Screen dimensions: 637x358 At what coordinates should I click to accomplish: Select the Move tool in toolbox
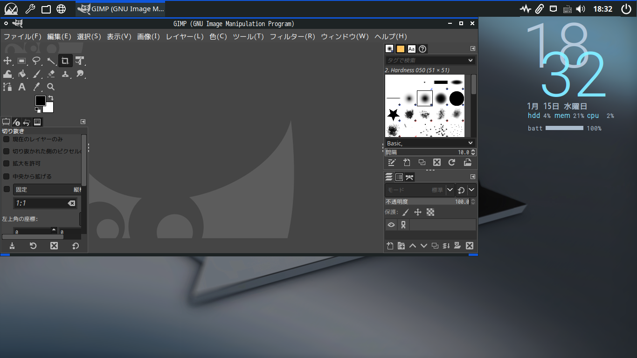tap(7, 61)
